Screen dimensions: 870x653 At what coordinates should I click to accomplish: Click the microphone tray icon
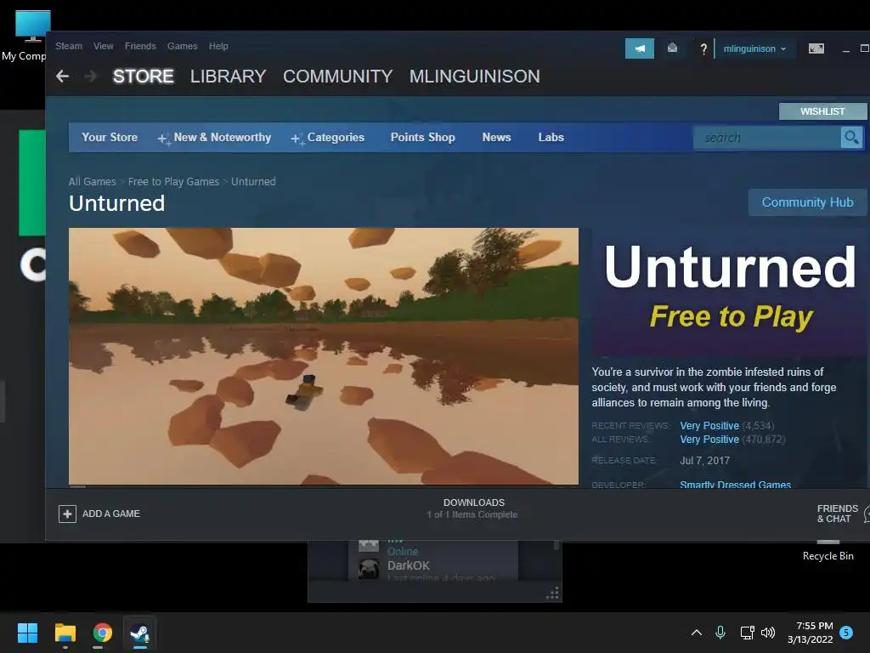tap(720, 633)
